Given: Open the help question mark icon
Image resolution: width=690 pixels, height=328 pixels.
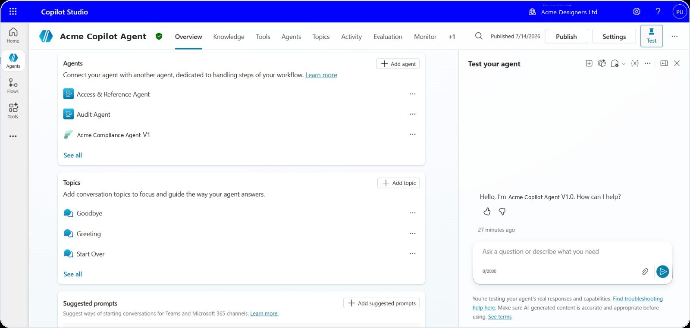Looking at the screenshot, I should (x=658, y=12).
